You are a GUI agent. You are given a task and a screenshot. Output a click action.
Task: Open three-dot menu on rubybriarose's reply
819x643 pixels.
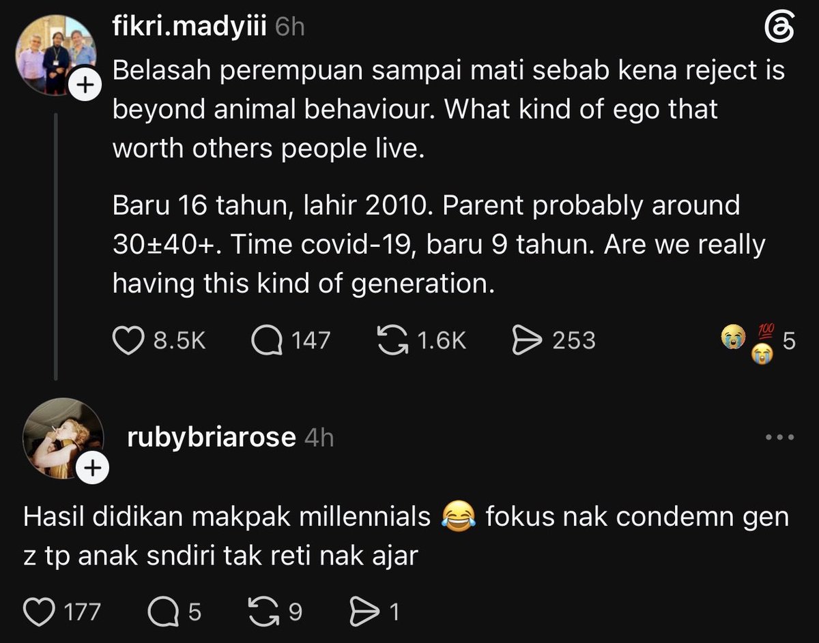click(779, 437)
